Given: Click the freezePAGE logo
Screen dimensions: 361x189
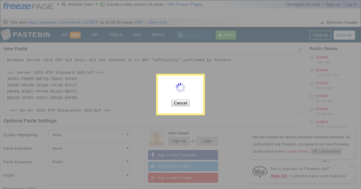Looking at the screenshot, I should 28,5.
